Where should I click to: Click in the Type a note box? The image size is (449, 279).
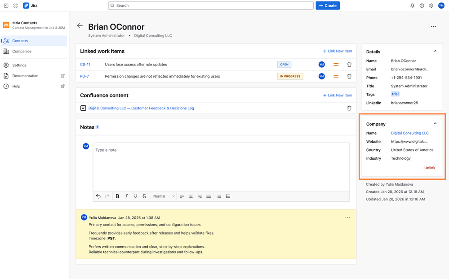coord(221,167)
